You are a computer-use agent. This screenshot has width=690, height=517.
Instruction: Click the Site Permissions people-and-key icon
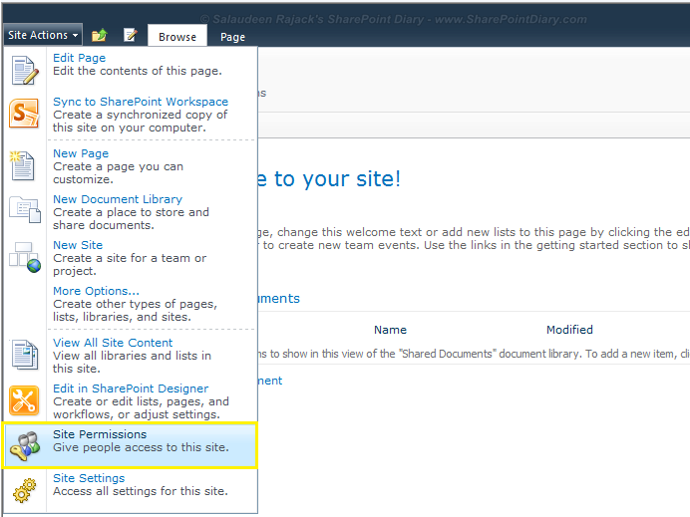(x=25, y=446)
